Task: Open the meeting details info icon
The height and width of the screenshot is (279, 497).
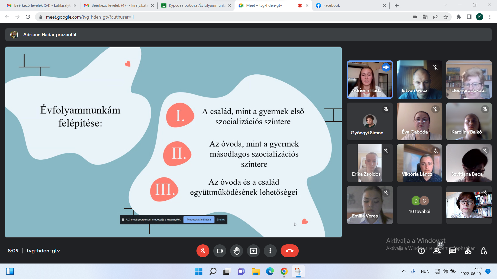Action: (421, 251)
